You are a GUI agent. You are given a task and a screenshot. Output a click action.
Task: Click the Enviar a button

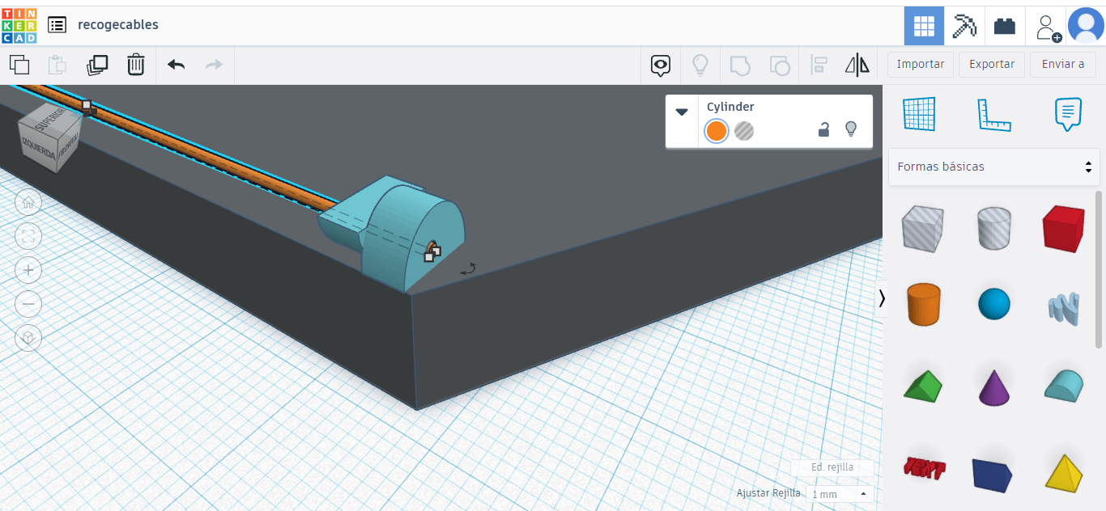(1063, 65)
